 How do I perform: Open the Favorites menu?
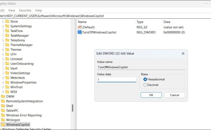click(x=25, y=10)
